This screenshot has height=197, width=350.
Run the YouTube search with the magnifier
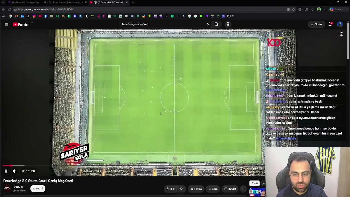click(x=216, y=24)
